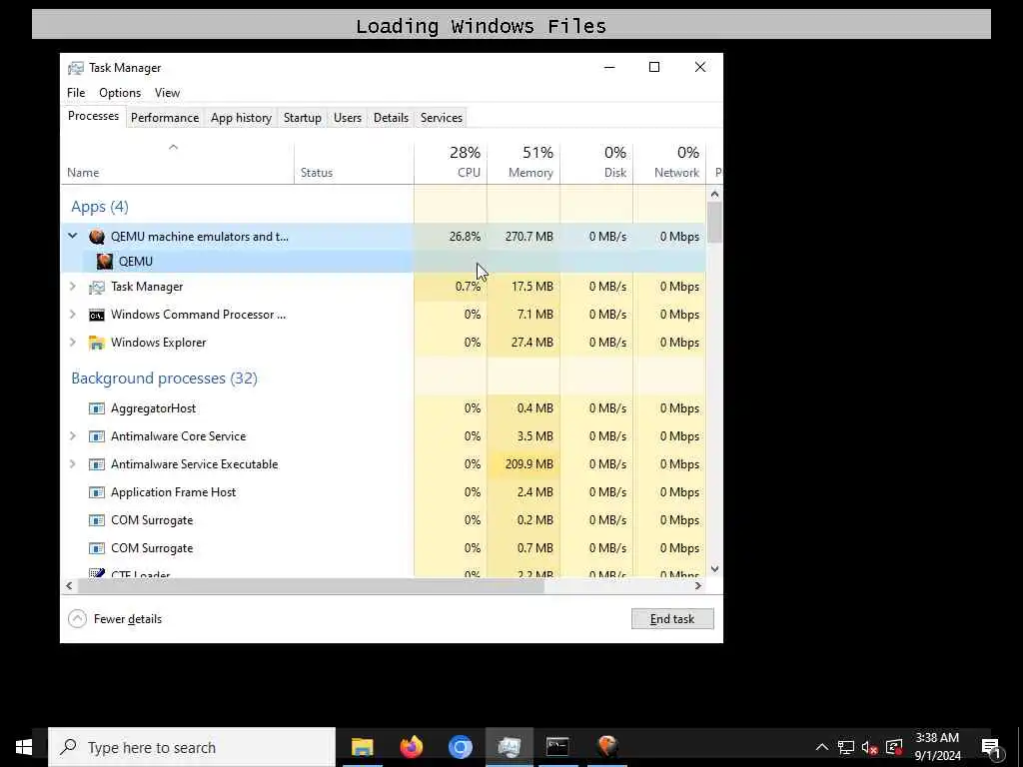This screenshot has width=1023, height=767.
Task: Click the Antimalware Core Service icon
Action: pyautogui.click(x=97, y=436)
